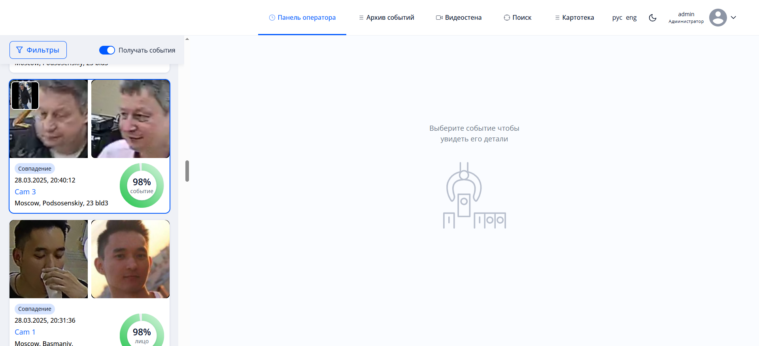Click the funnel icon in Фильтры button

(x=19, y=50)
